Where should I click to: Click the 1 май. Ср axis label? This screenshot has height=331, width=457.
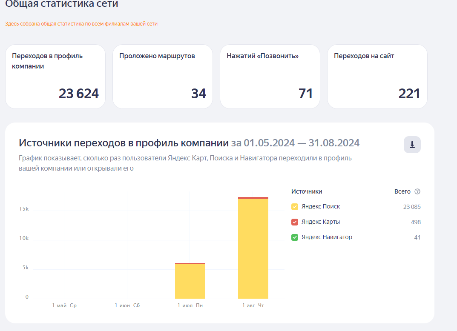pyautogui.click(x=64, y=305)
